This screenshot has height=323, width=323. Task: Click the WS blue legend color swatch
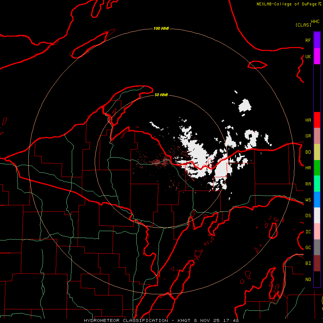[317, 200]
